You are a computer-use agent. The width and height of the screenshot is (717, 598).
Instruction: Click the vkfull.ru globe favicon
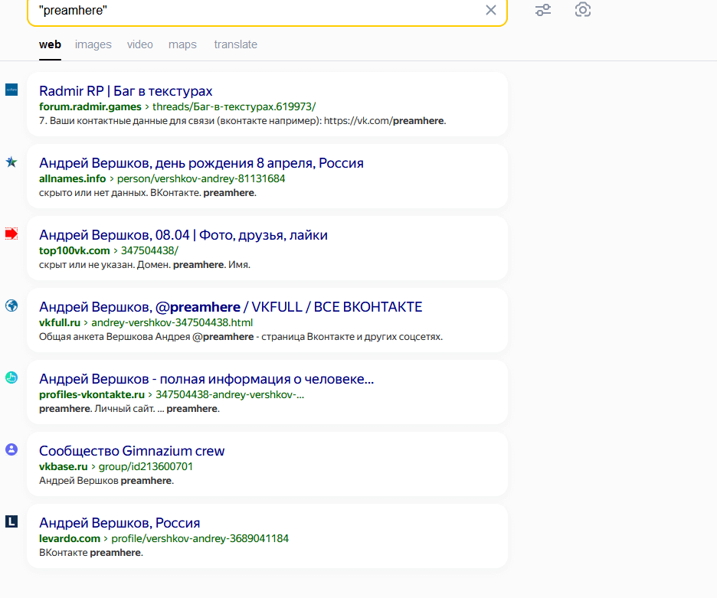point(11,306)
